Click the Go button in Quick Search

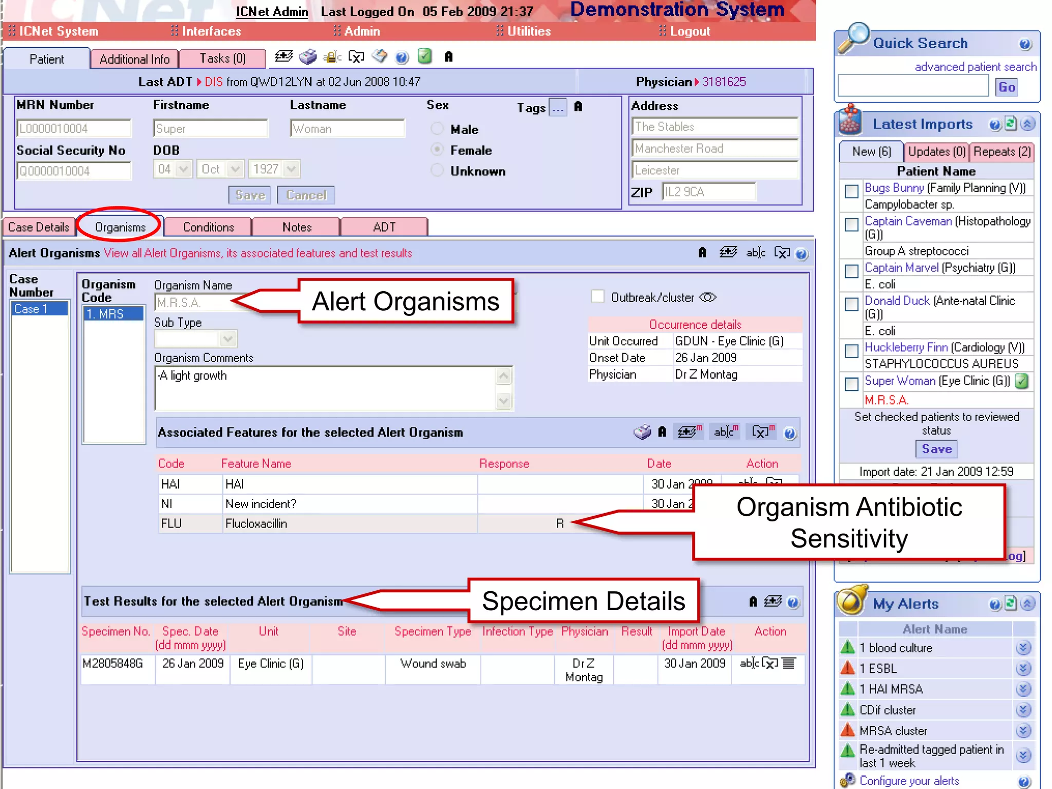pyautogui.click(x=1006, y=87)
